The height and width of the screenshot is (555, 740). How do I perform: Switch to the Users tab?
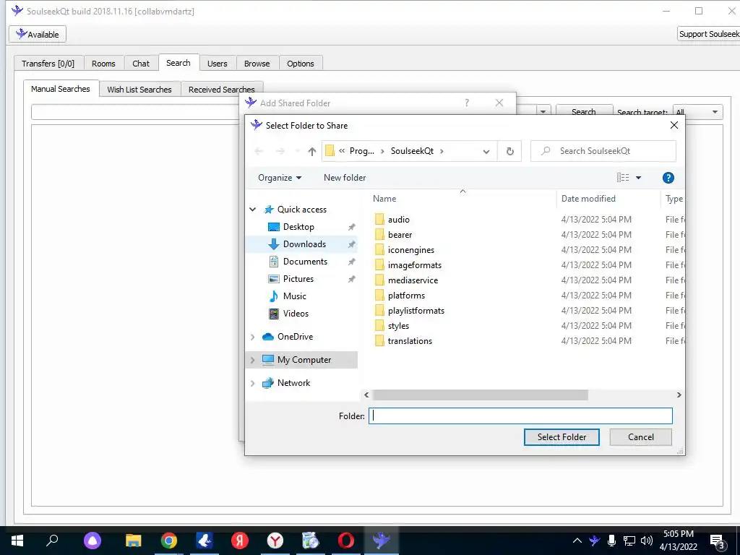217,64
